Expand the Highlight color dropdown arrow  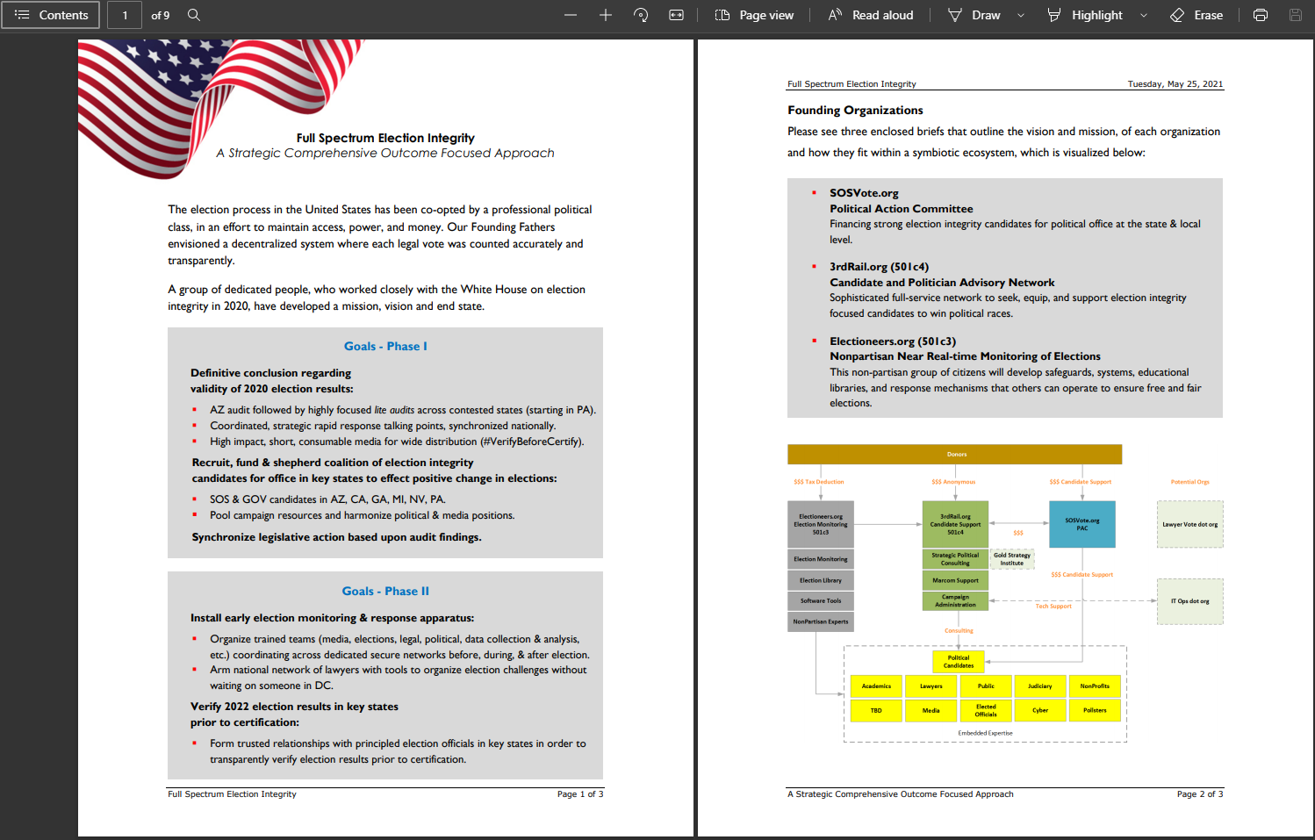(1144, 15)
